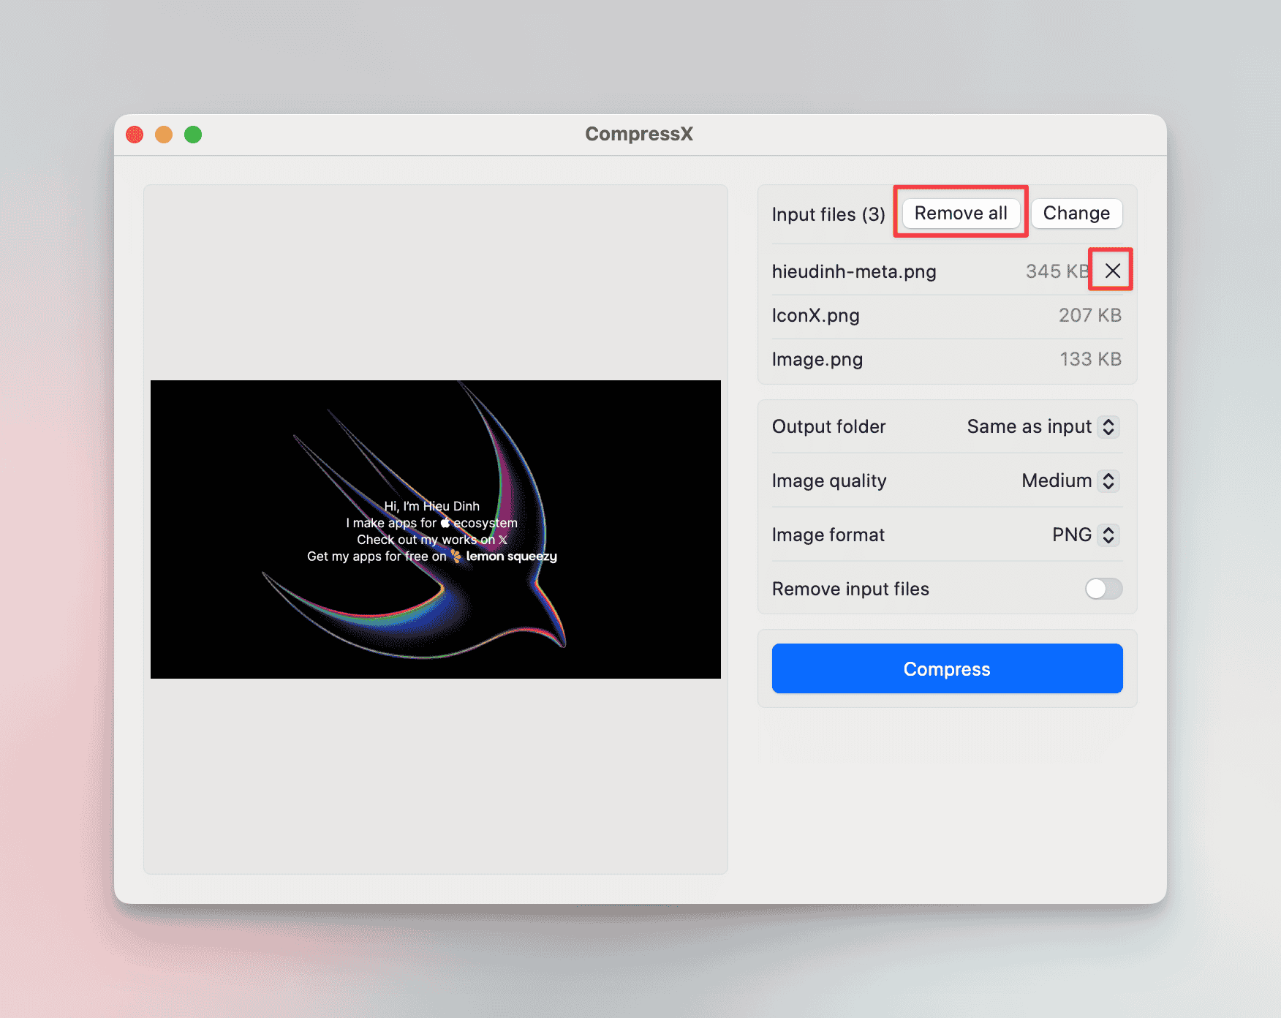Click the red close traffic light

pos(135,135)
